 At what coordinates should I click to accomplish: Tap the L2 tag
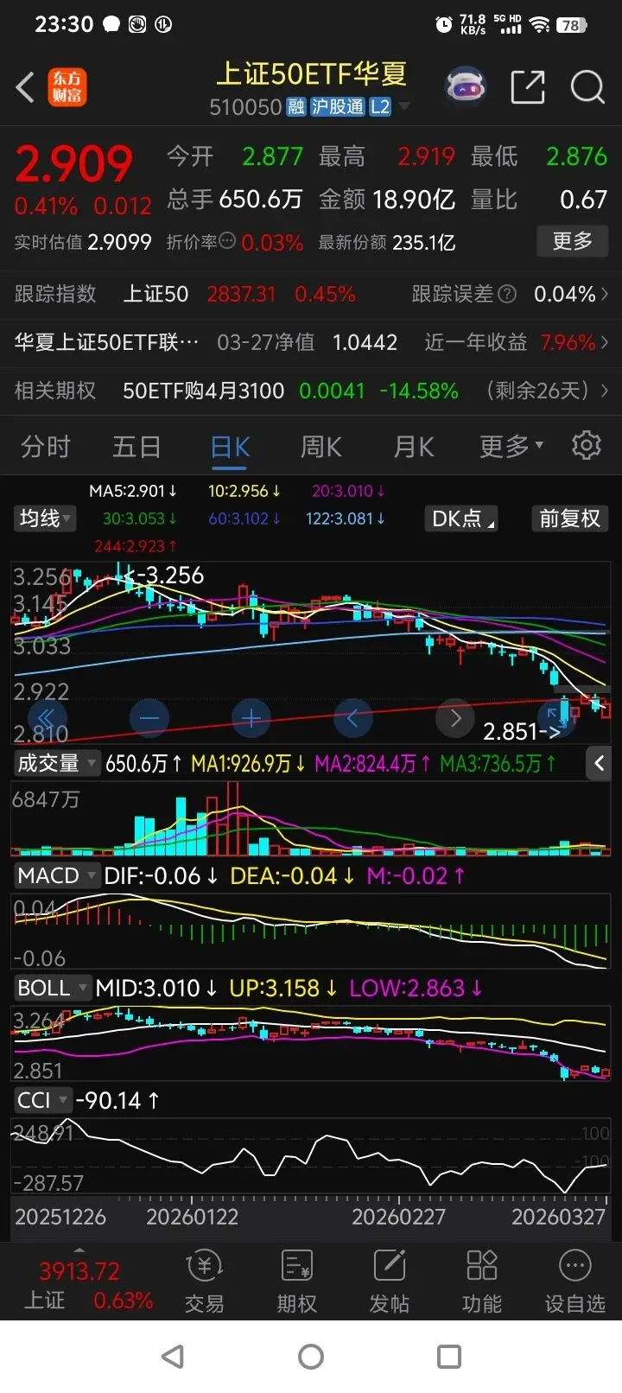(380, 107)
